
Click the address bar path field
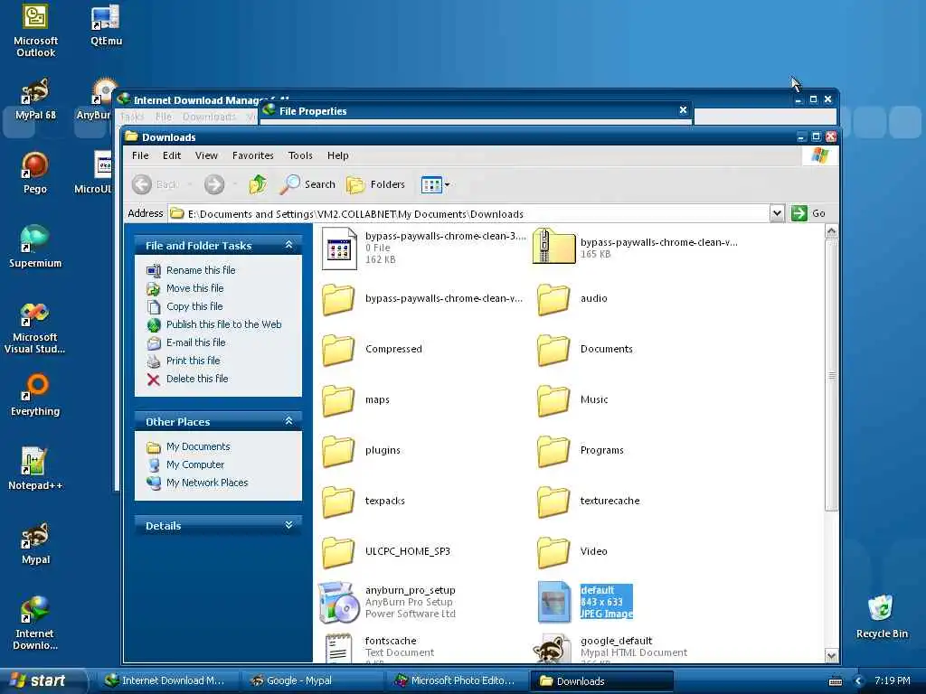tap(469, 213)
